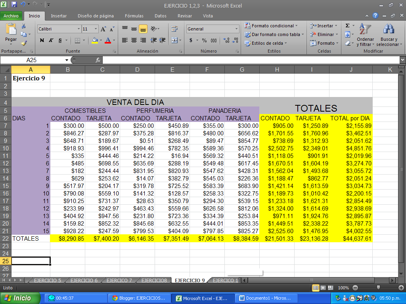Toggle bold formatting (N)
Screen dimensions: 406x304
42,40
